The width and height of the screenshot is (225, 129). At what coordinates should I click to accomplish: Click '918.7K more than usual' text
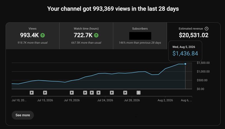[x=32, y=43]
